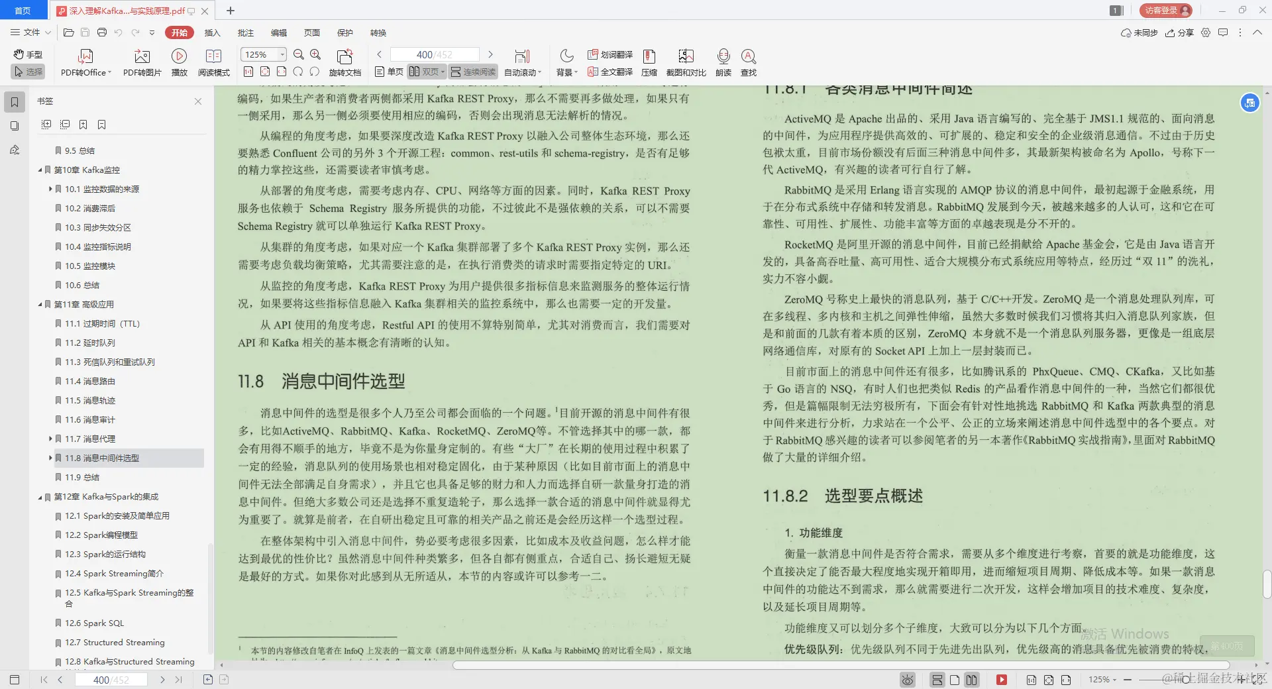The height and width of the screenshot is (689, 1272).
Task: Toggle eye-protection mode in status bar
Action: point(907,680)
